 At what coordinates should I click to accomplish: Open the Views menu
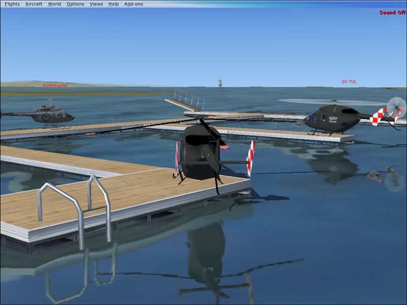(x=96, y=4)
